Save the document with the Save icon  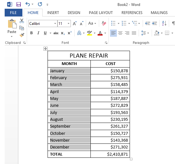19,4
